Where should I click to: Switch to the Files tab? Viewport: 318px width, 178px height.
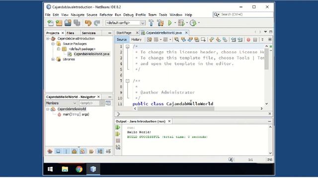71,33
